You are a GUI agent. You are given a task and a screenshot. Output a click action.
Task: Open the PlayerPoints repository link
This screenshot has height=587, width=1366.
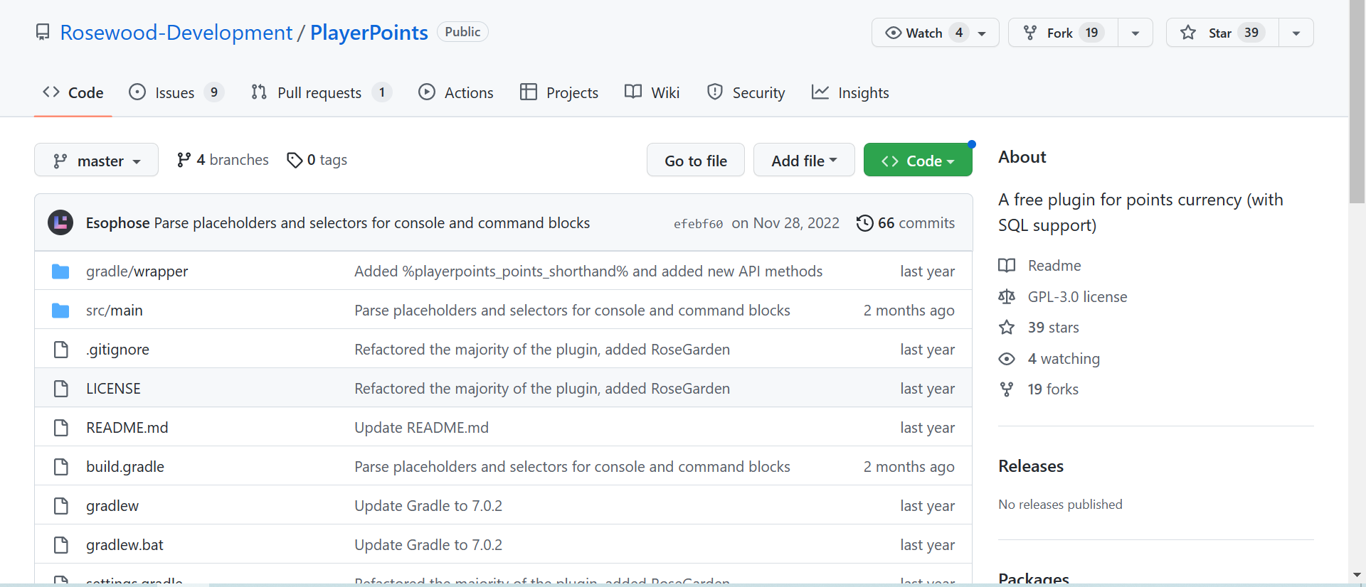(x=369, y=33)
